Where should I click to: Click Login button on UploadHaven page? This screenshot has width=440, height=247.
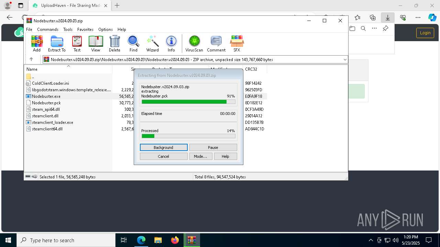425,33
